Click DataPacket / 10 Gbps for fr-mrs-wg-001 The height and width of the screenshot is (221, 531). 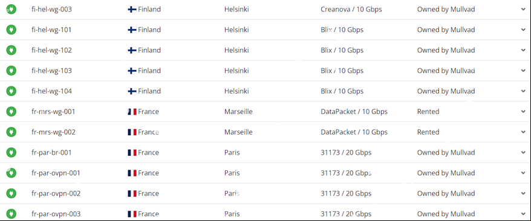click(x=354, y=112)
